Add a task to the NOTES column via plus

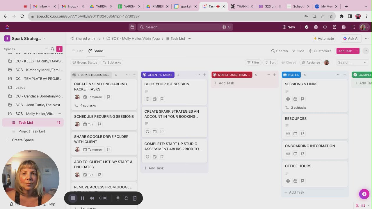coord(345,75)
